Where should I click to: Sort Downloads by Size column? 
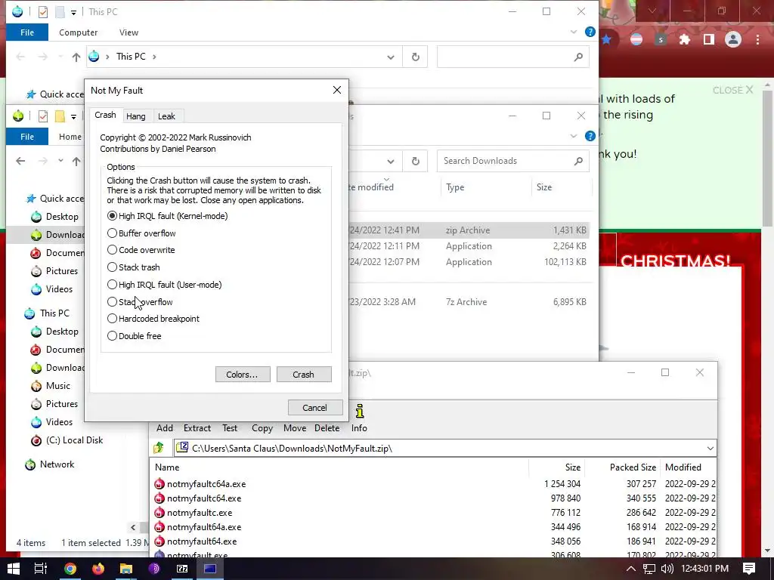point(544,187)
